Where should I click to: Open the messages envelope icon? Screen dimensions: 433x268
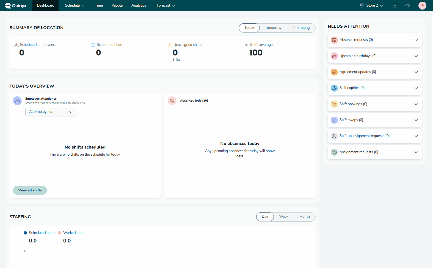[395, 5]
